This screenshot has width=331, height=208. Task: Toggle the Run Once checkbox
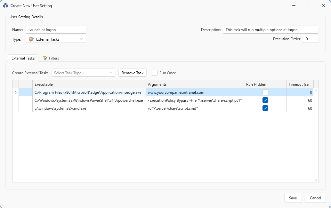coord(155,73)
